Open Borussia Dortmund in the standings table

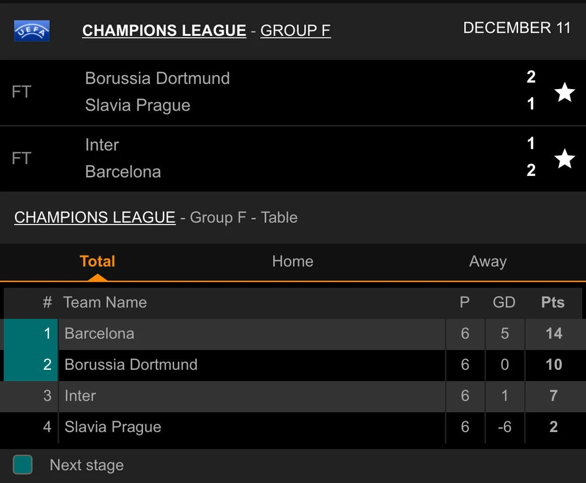click(x=131, y=365)
